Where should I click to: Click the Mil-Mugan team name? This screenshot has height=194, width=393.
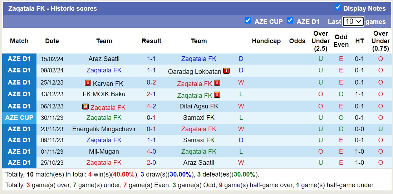(104, 152)
